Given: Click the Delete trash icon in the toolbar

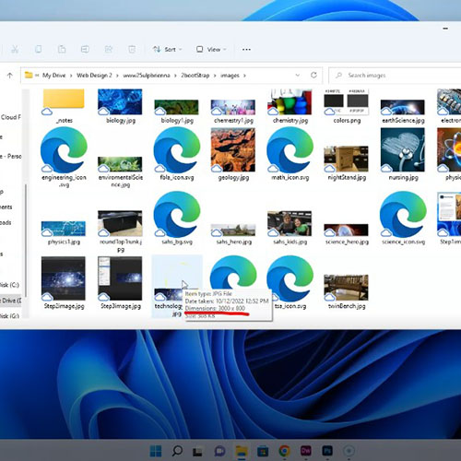Looking at the screenshot, I should click(132, 49).
